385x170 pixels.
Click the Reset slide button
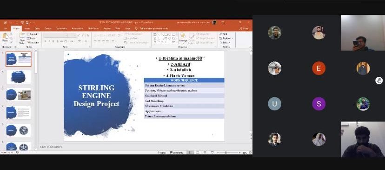[x=32, y=38]
